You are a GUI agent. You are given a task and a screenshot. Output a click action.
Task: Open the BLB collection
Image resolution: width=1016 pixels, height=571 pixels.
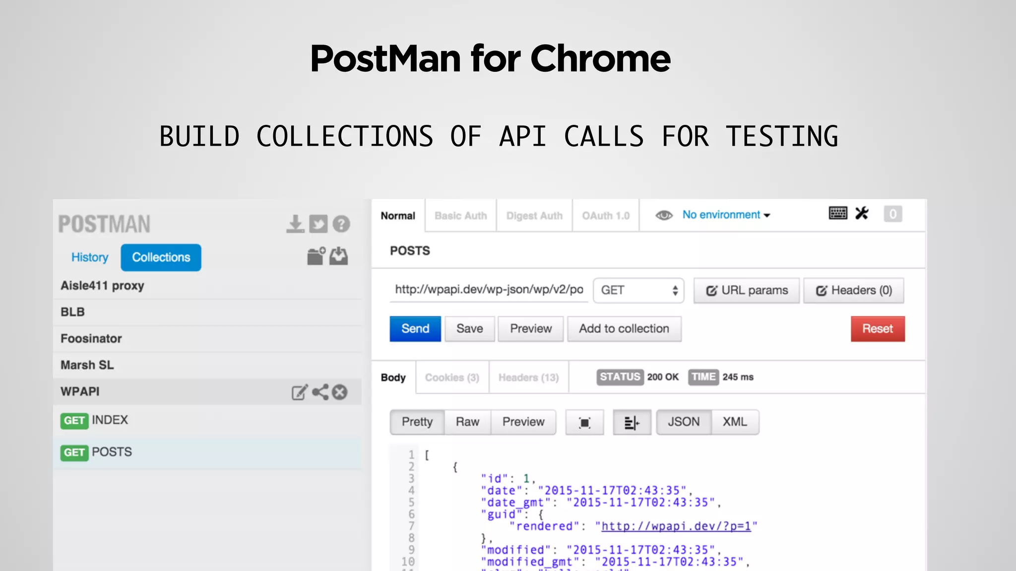point(207,312)
